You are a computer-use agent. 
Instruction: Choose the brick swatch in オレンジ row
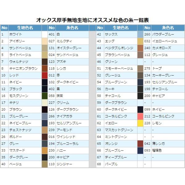[140, 144]
